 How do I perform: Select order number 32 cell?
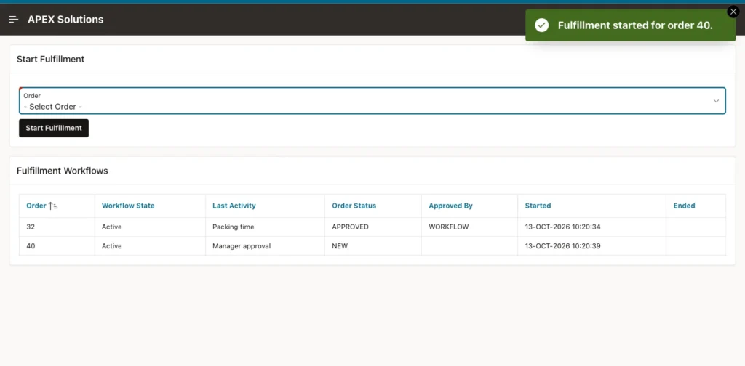pos(57,227)
